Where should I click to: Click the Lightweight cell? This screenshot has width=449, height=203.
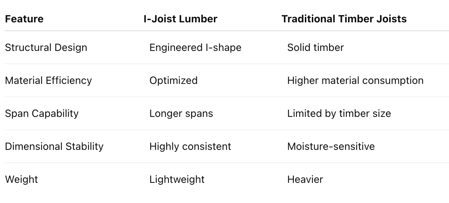177,180
